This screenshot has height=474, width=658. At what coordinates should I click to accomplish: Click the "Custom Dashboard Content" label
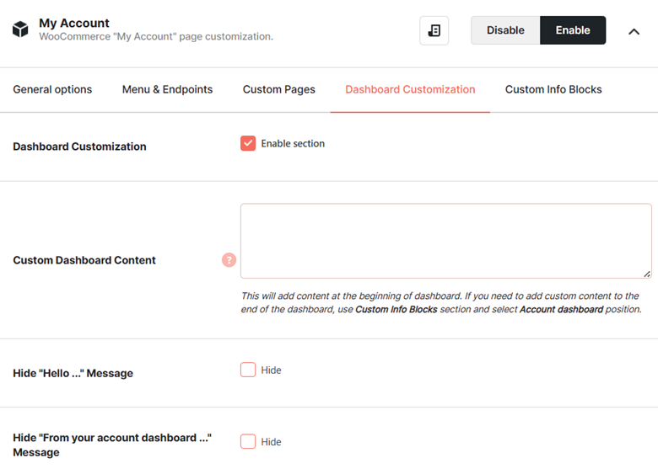coord(84,260)
